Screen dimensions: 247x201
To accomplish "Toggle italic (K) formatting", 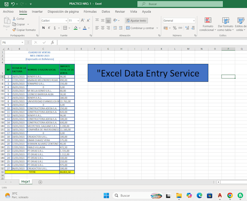I will click(49, 28).
